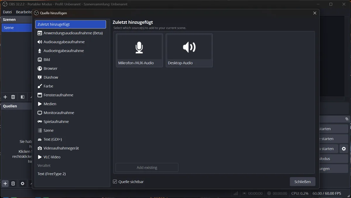Delete selected scene with trash icon
The width and height of the screenshot is (351, 198).
point(13,97)
